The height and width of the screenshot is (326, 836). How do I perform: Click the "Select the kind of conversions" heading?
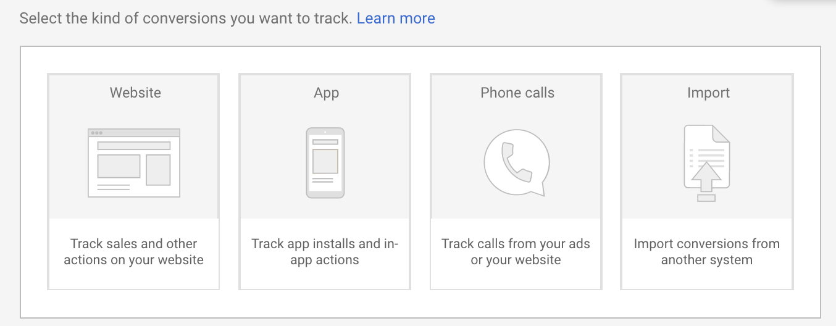tap(185, 19)
